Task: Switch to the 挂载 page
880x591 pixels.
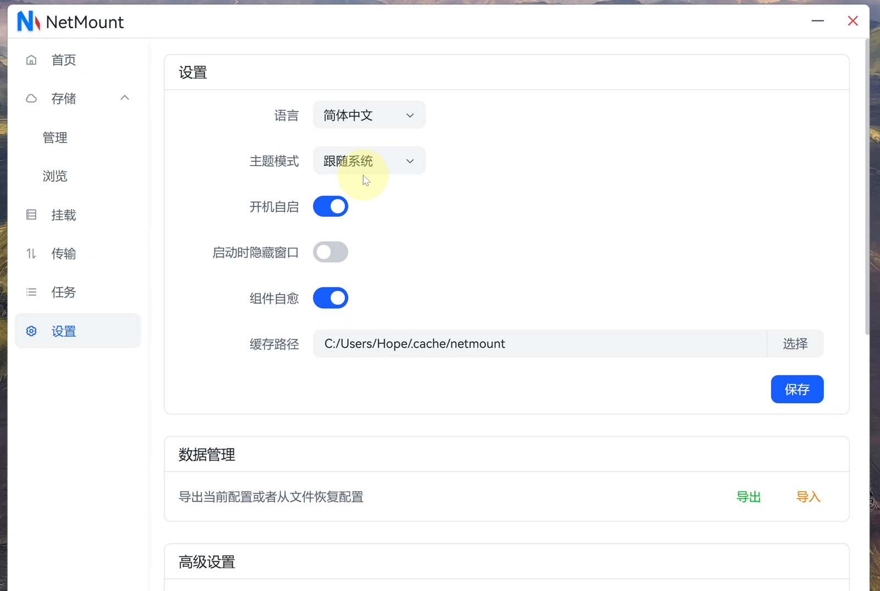Action: pyautogui.click(x=78, y=215)
